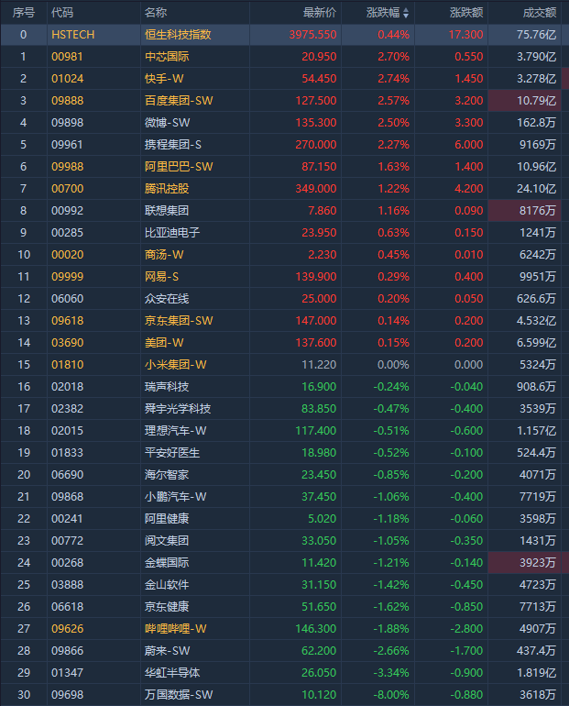Click 金蝶国际 stock name
The height and width of the screenshot is (706, 569).
[x=167, y=563]
